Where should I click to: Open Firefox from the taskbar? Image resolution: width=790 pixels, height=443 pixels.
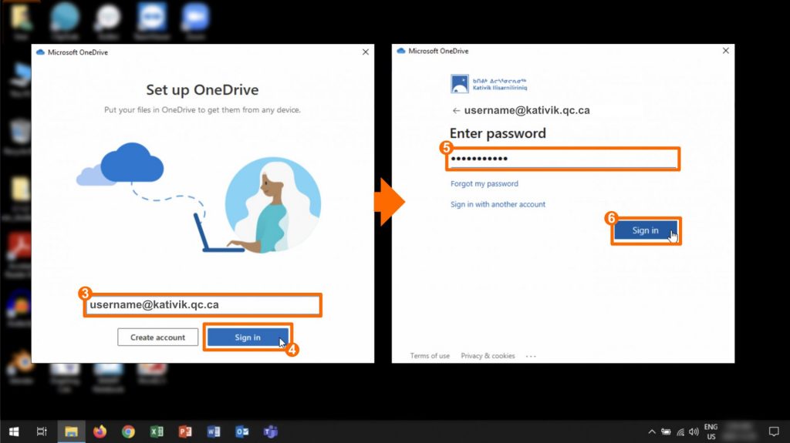point(100,431)
